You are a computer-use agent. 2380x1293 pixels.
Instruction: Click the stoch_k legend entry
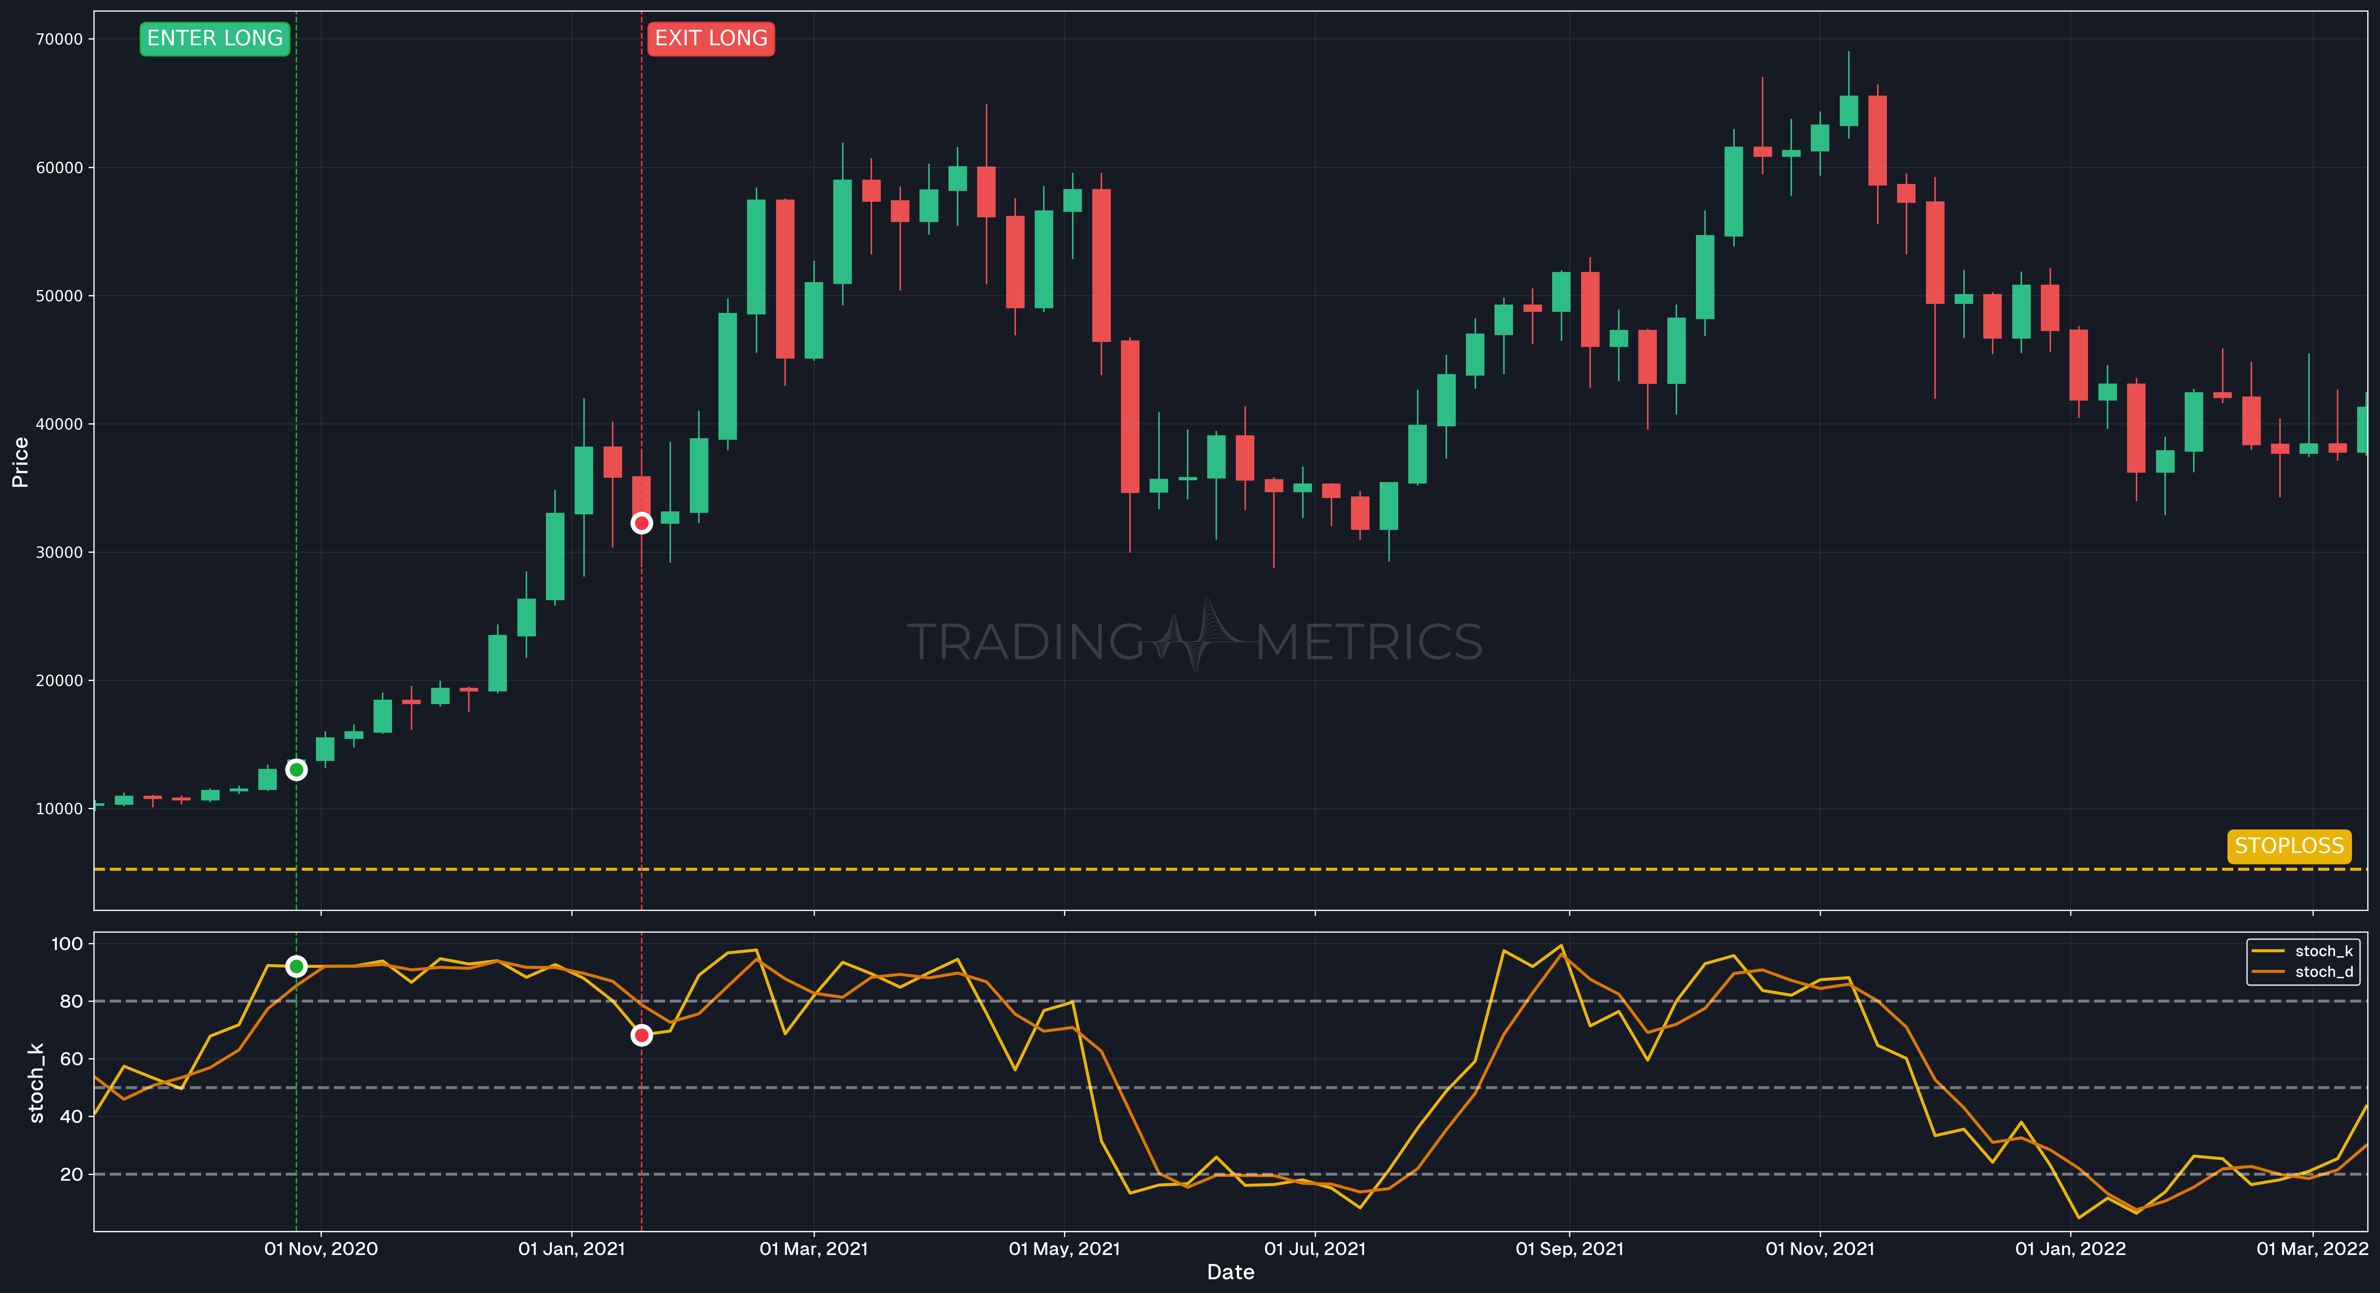(2302, 951)
